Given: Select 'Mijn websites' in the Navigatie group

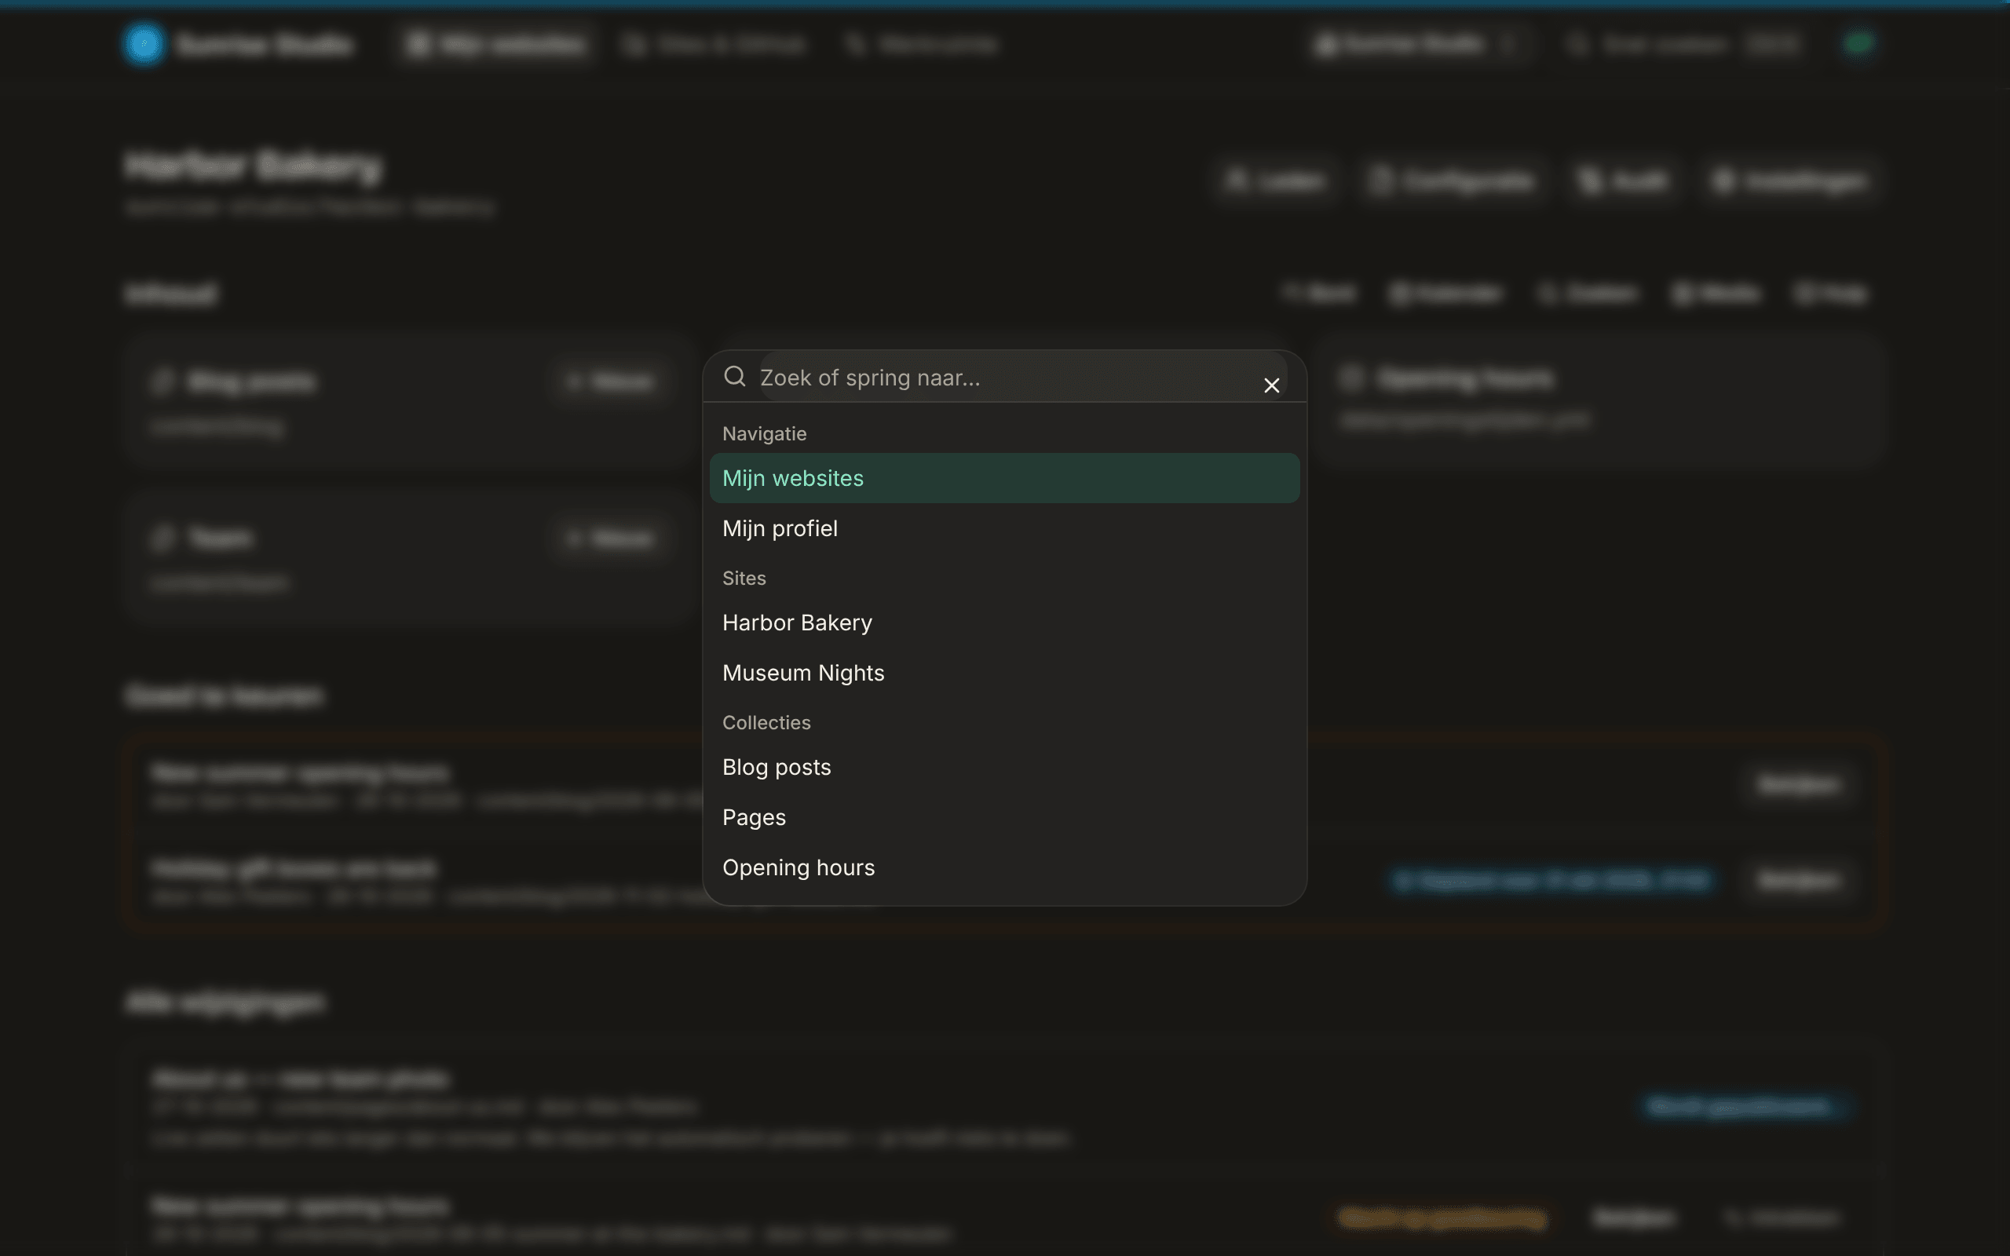Looking at the screenshot, I should (x=1004, y=477).
